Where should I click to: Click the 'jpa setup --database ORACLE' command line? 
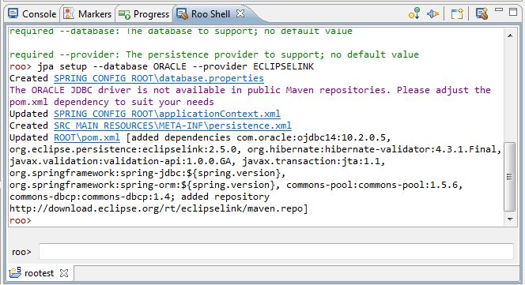tap(161, 66)
